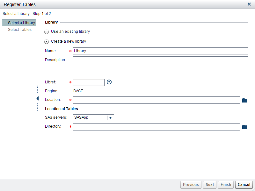Open the SAS servers dropdown
Image resolution: width=255 pixels, height=191 pixels.
pos(110,117)
